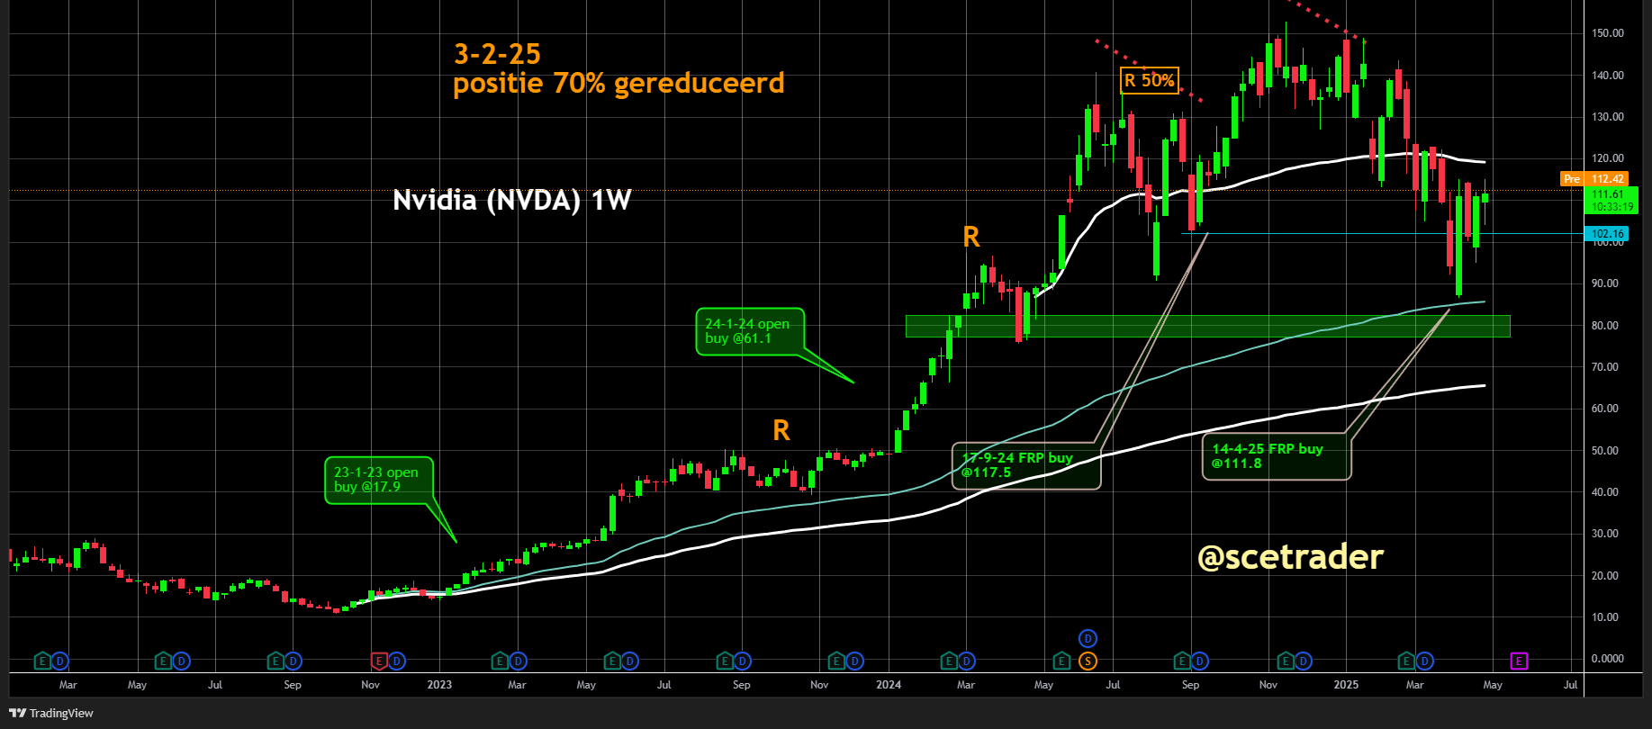
Task: Open the earnings marker before Jul 2023
Action: pos(612,661)
